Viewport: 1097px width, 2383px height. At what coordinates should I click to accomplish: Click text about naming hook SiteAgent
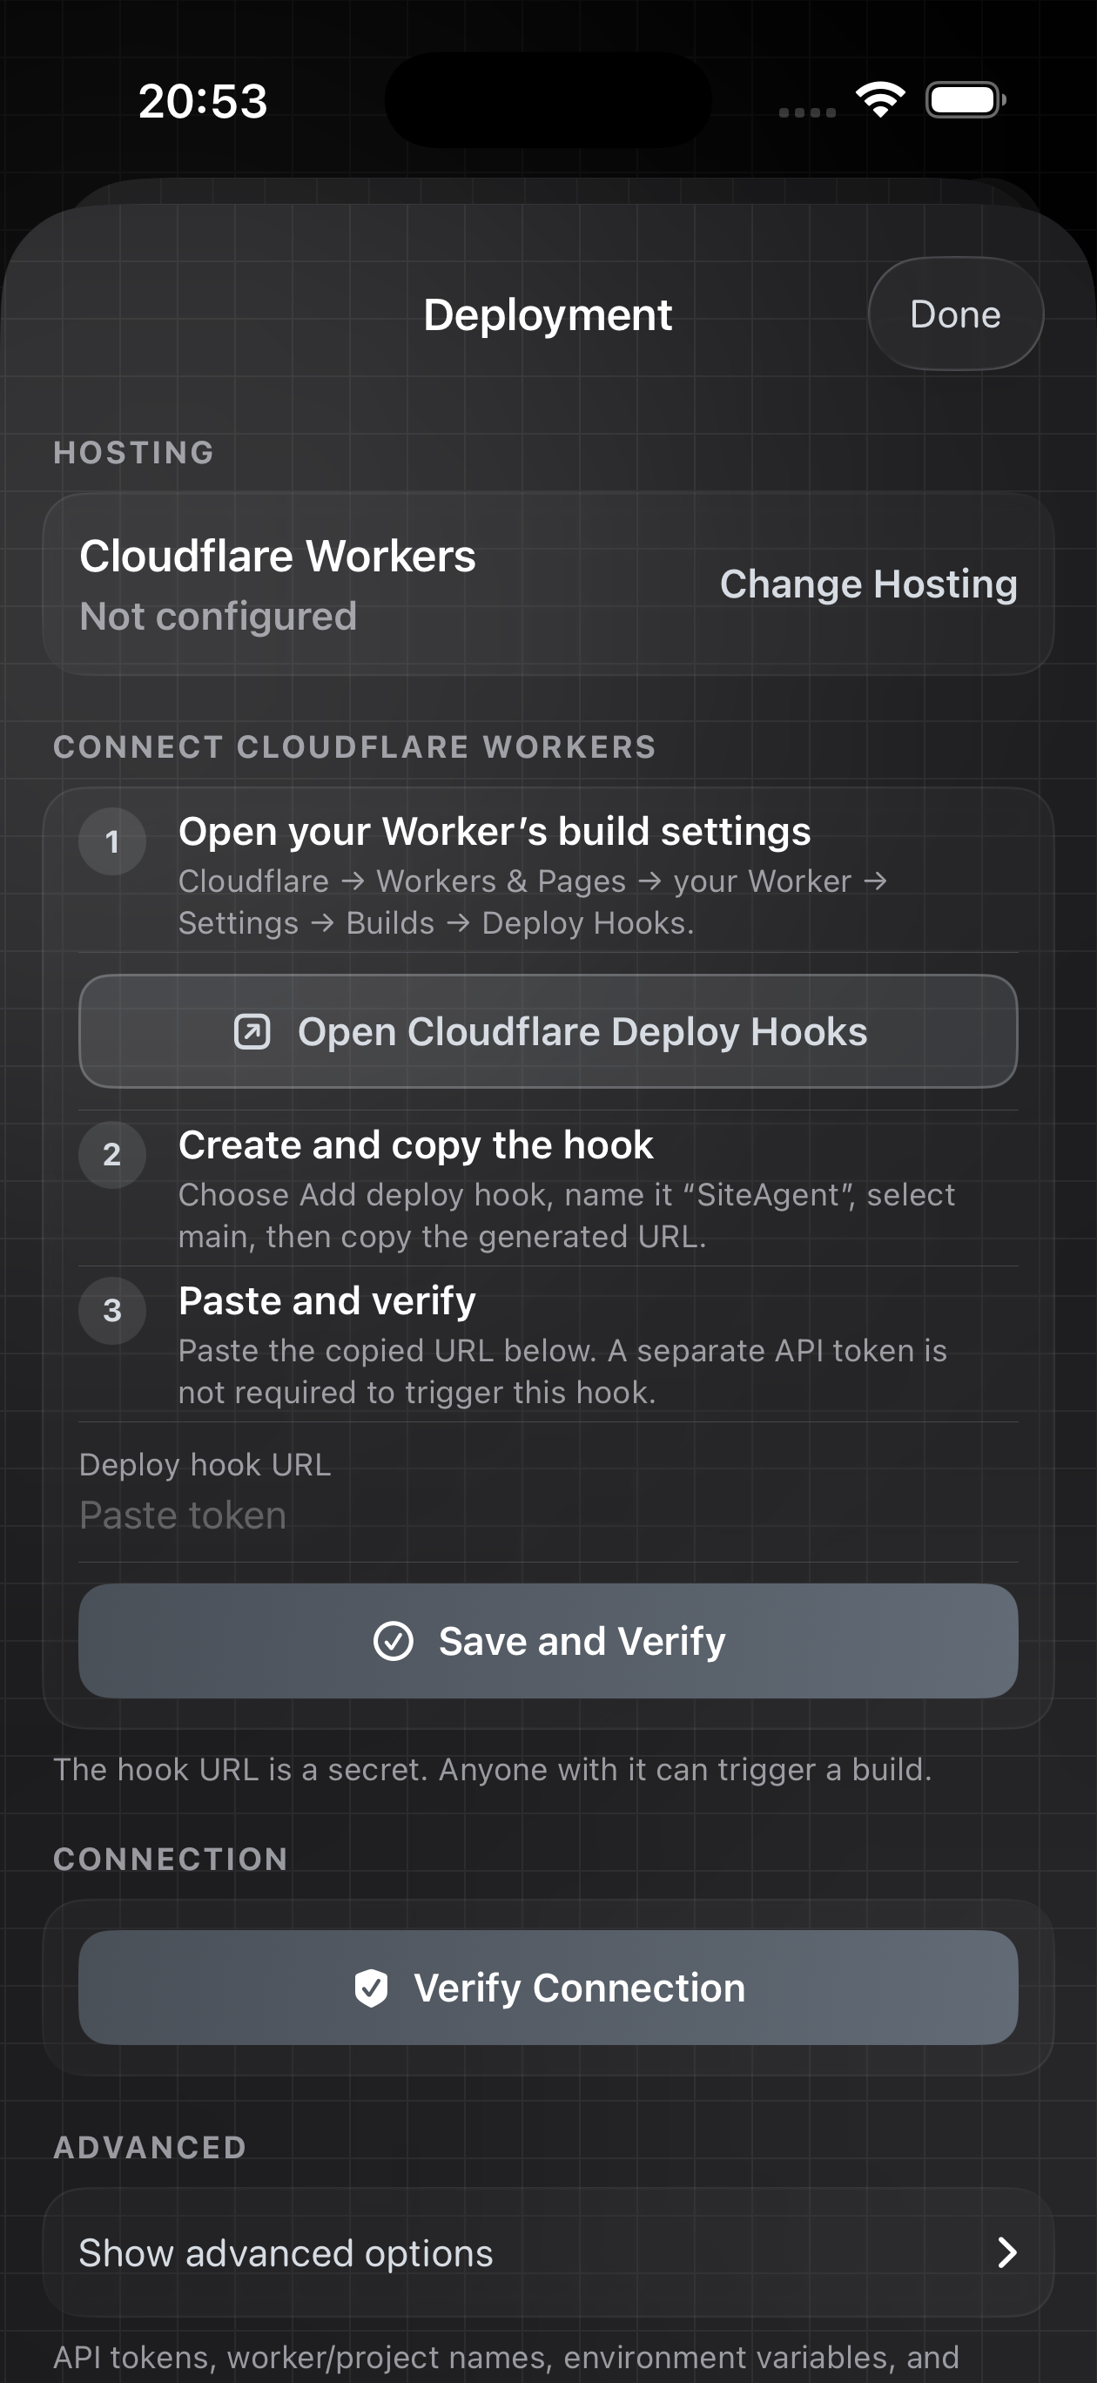tap(566, 1216)
